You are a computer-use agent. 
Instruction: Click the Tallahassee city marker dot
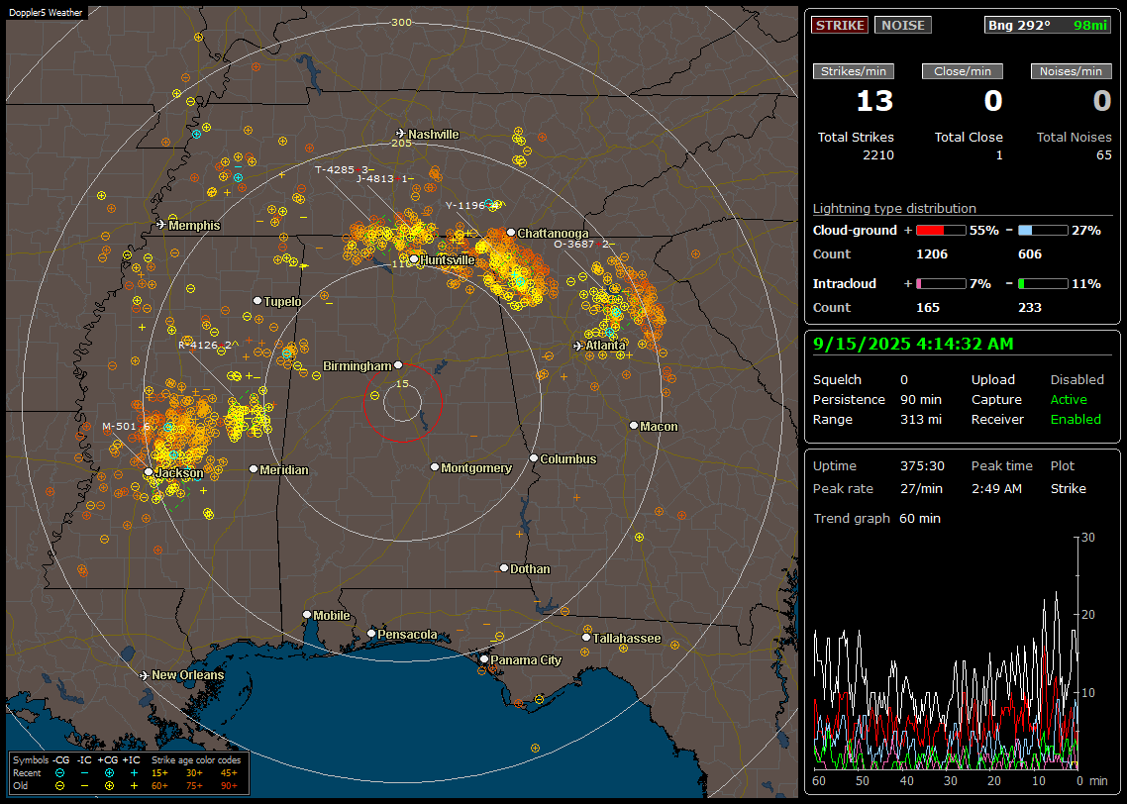point(586,638)
